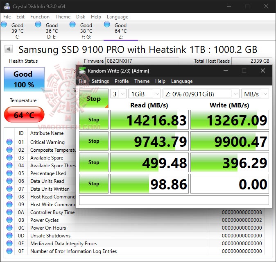Click status orb for drive D: E:
The image size is (276, 262).
[38, 24]
